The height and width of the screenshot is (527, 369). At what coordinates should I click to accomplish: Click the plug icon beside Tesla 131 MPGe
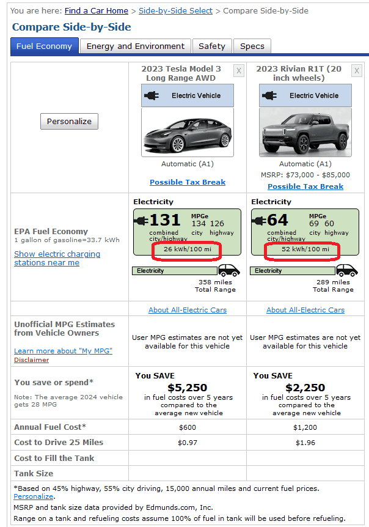(141, 221)
